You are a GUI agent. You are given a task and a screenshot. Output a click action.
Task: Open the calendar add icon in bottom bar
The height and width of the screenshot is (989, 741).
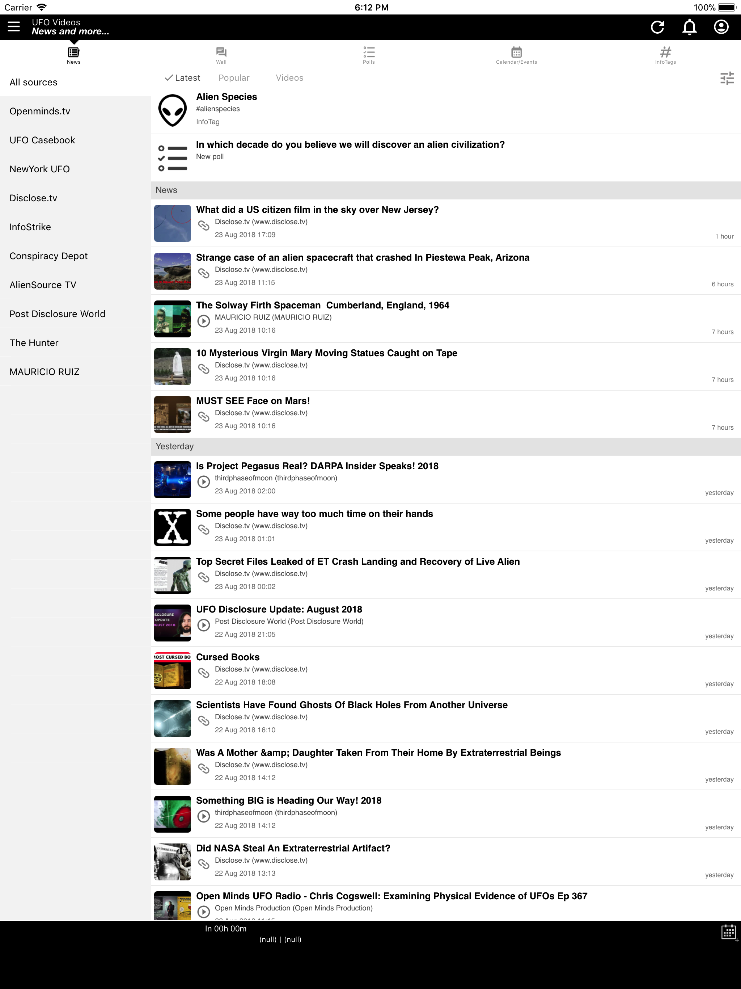click(x=729, y=933)
